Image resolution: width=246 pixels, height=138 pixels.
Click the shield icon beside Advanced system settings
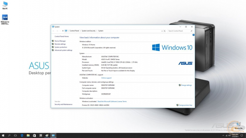coord(53,50)
